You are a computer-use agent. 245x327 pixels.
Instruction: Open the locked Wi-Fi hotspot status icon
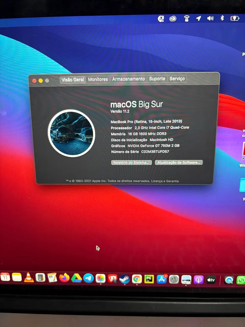pos(187,18)
